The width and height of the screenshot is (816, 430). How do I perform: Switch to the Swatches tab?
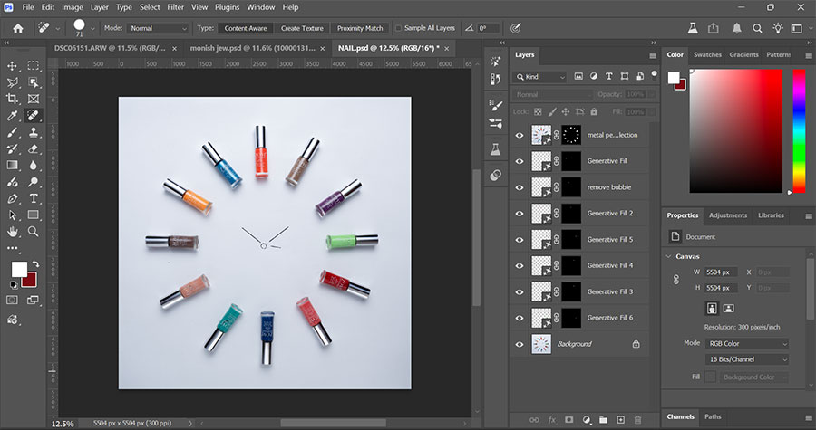[707, 54]
